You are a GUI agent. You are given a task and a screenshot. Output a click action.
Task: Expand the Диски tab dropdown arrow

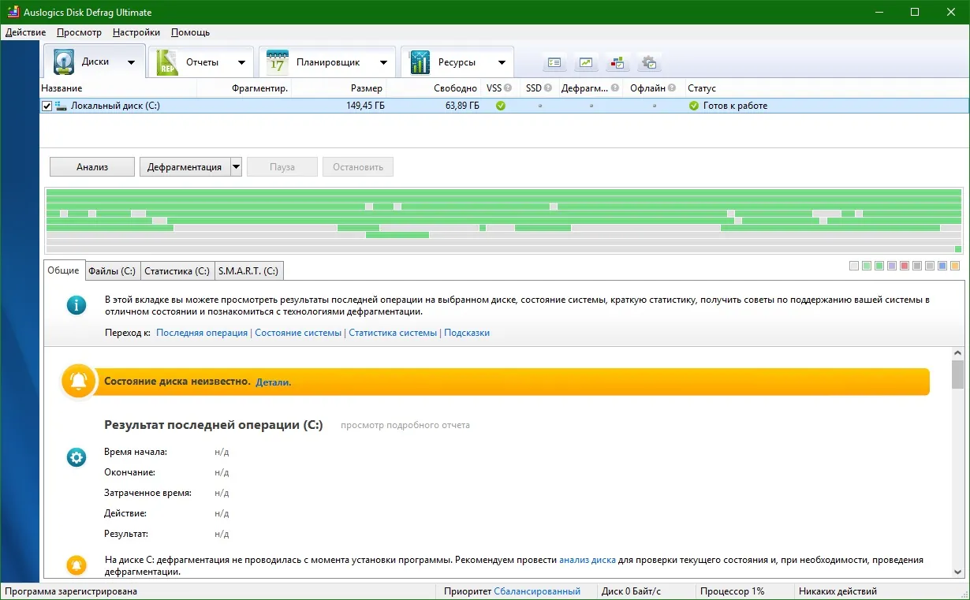pyautogui.click(x=132, y=62)
